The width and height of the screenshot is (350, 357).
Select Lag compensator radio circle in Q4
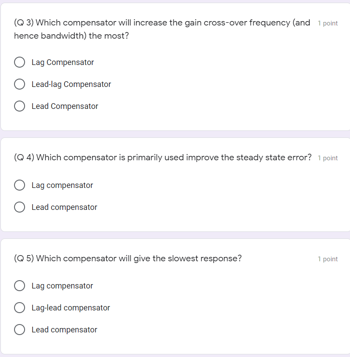(x=20, y=185)
